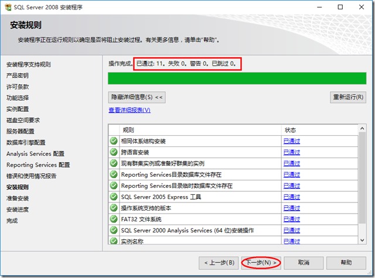This screenshot has height=278, width=375.
Task: Open 已通过 link for 现有群集实例 row
Action: pyautogui.click(x=292, y=163)
